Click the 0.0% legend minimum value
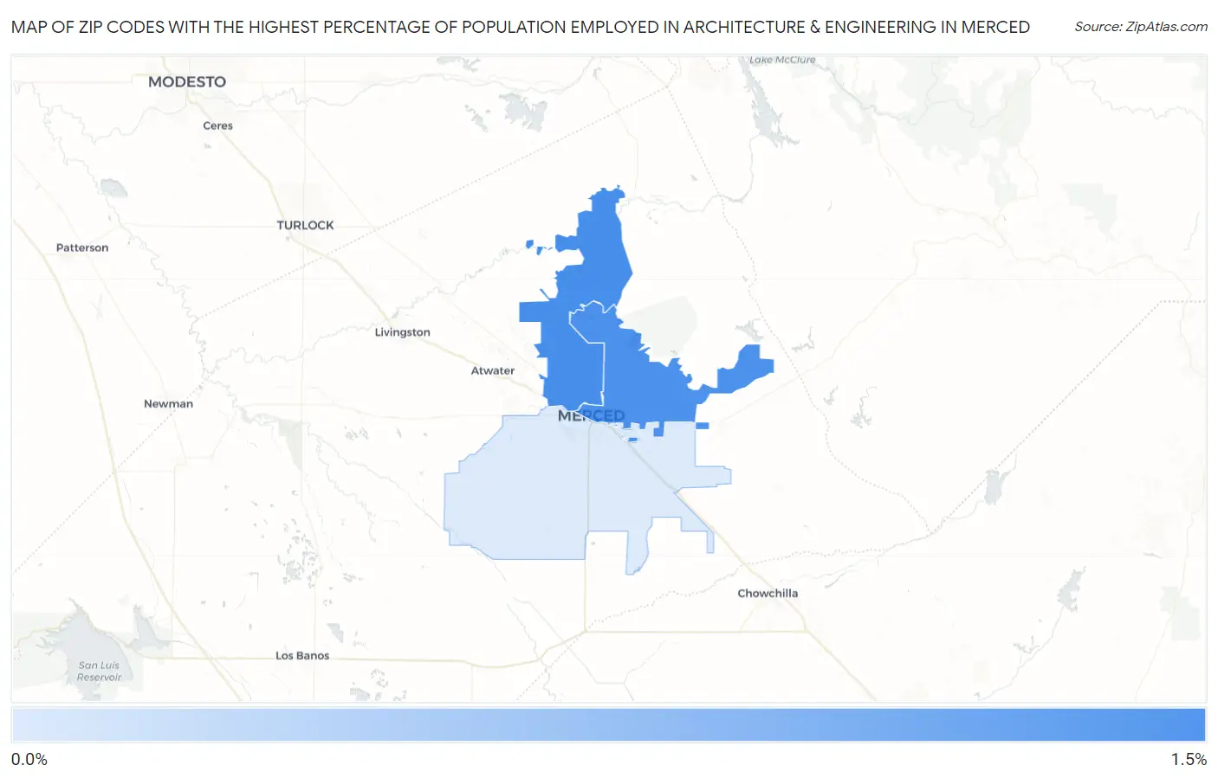This screenshot has width=1218, height=778. pos(29,759)
